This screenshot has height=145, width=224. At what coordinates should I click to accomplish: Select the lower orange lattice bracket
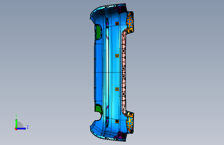pos(130,122)
